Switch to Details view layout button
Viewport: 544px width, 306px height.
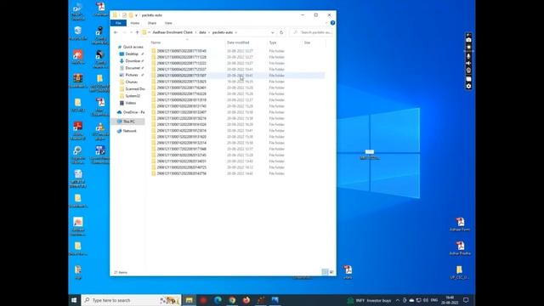coord(325,272)
